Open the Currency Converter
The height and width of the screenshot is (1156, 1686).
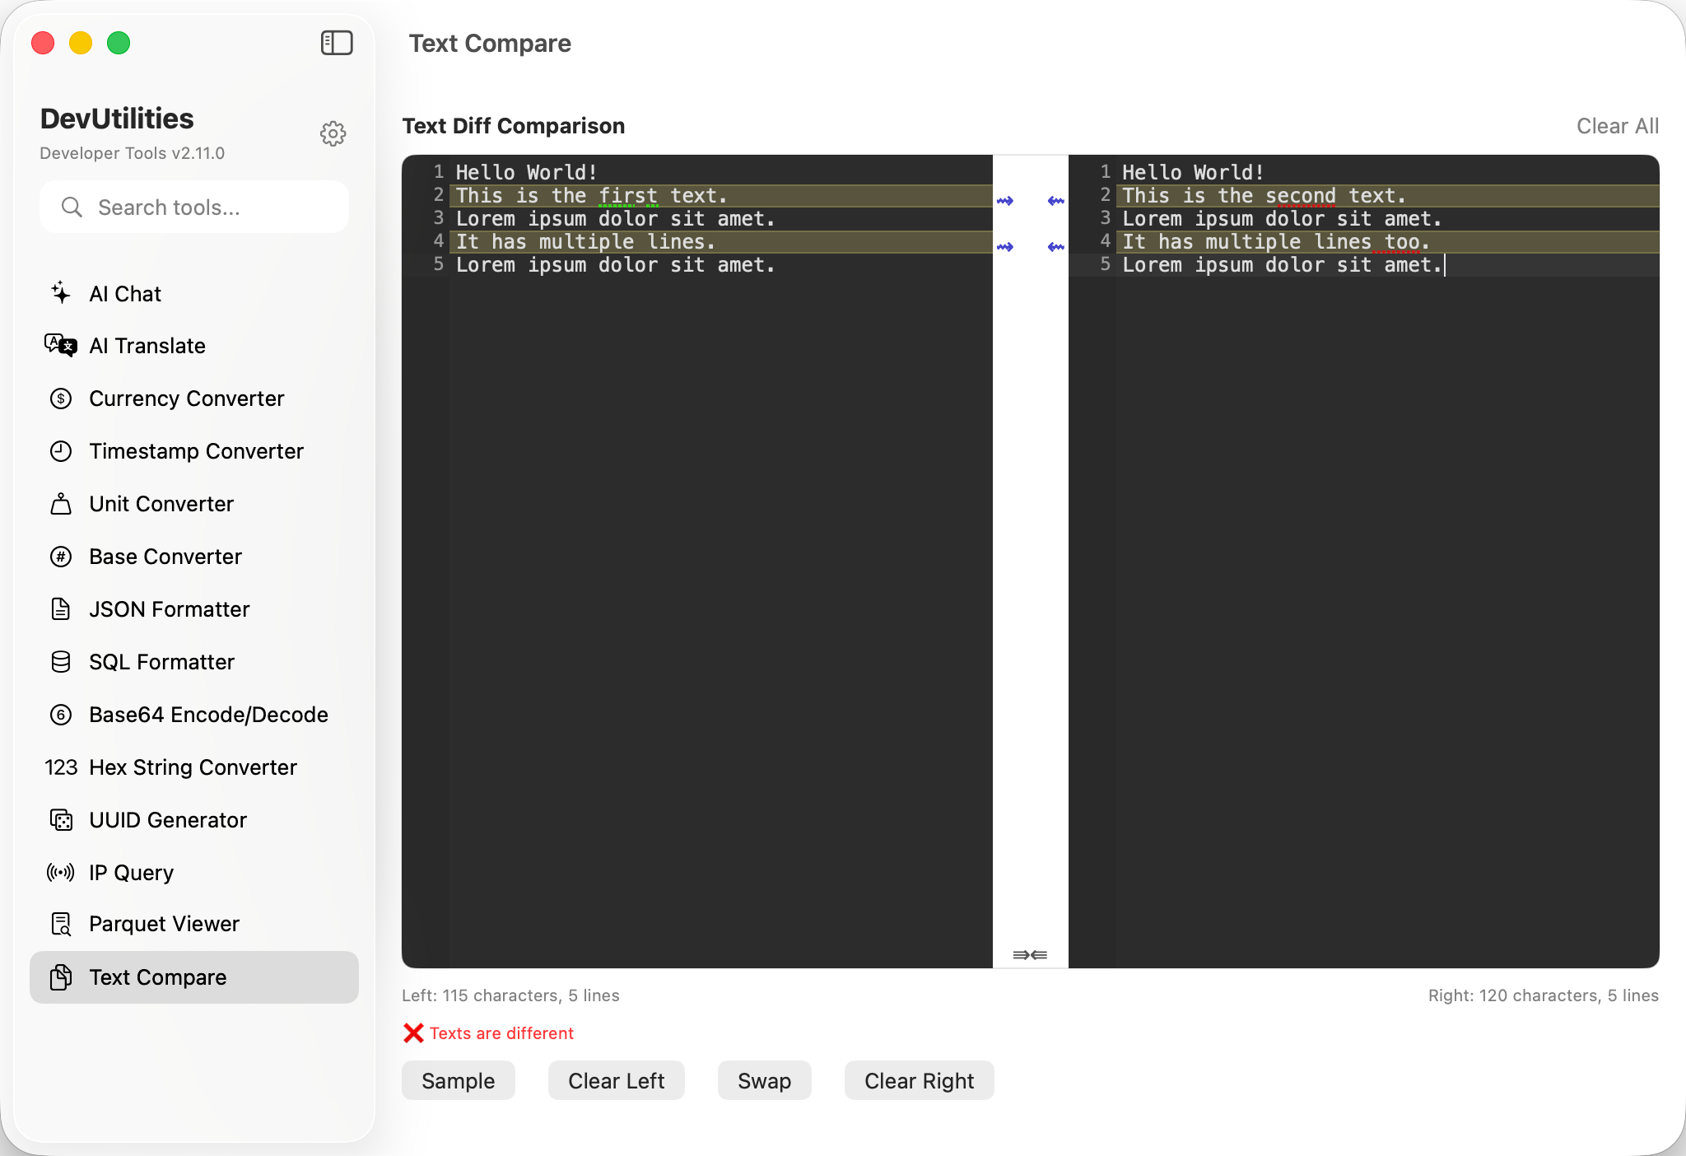point(185,399)
